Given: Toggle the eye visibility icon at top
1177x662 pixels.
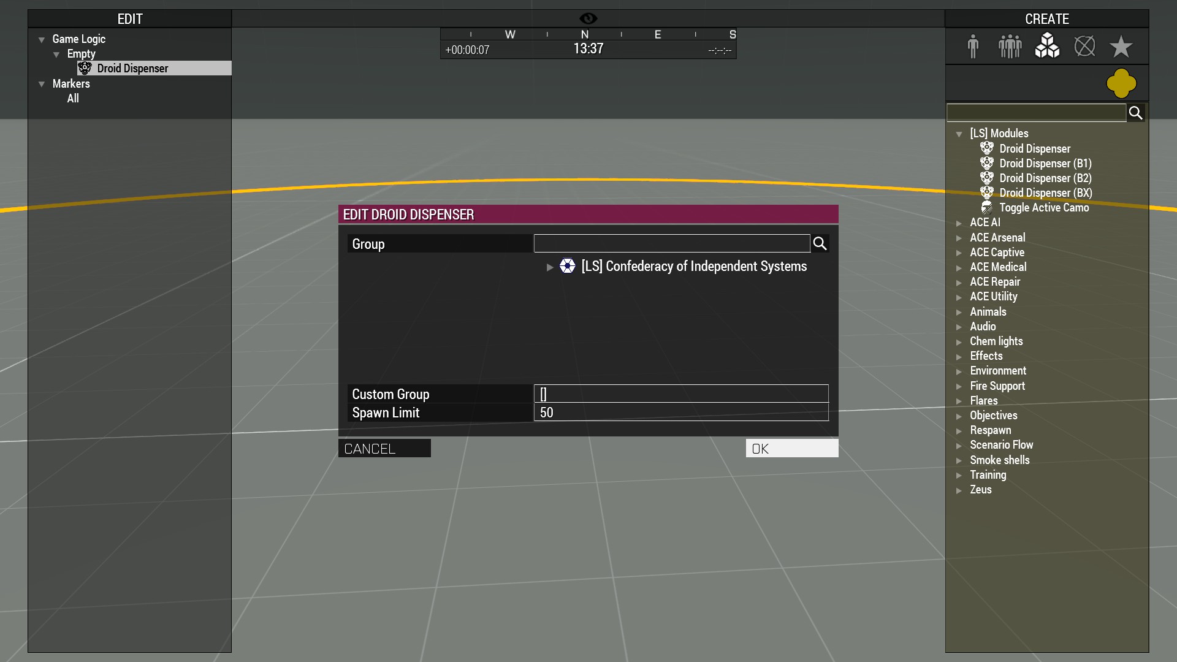Looking at the screenshot, I should click(588, 18).
